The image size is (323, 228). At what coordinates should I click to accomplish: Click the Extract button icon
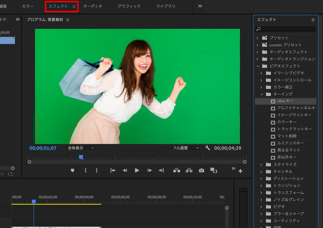tap(189, 171)
